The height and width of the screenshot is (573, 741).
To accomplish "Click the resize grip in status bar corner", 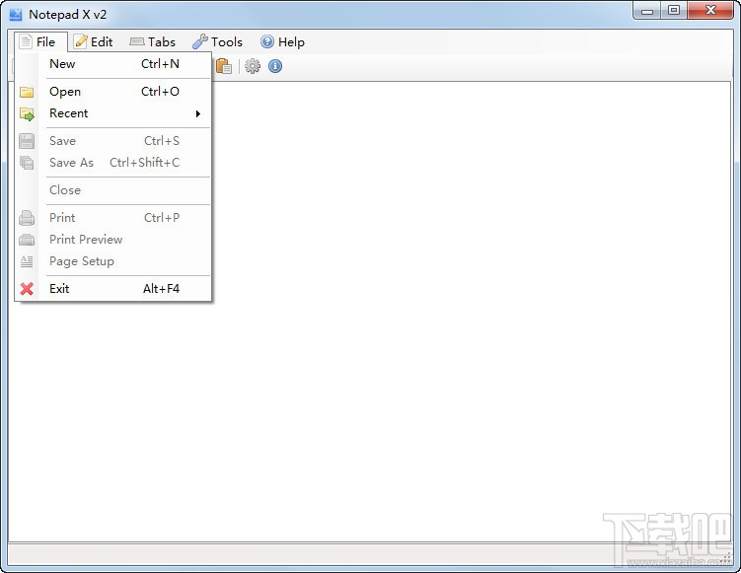I will (726, 559).
